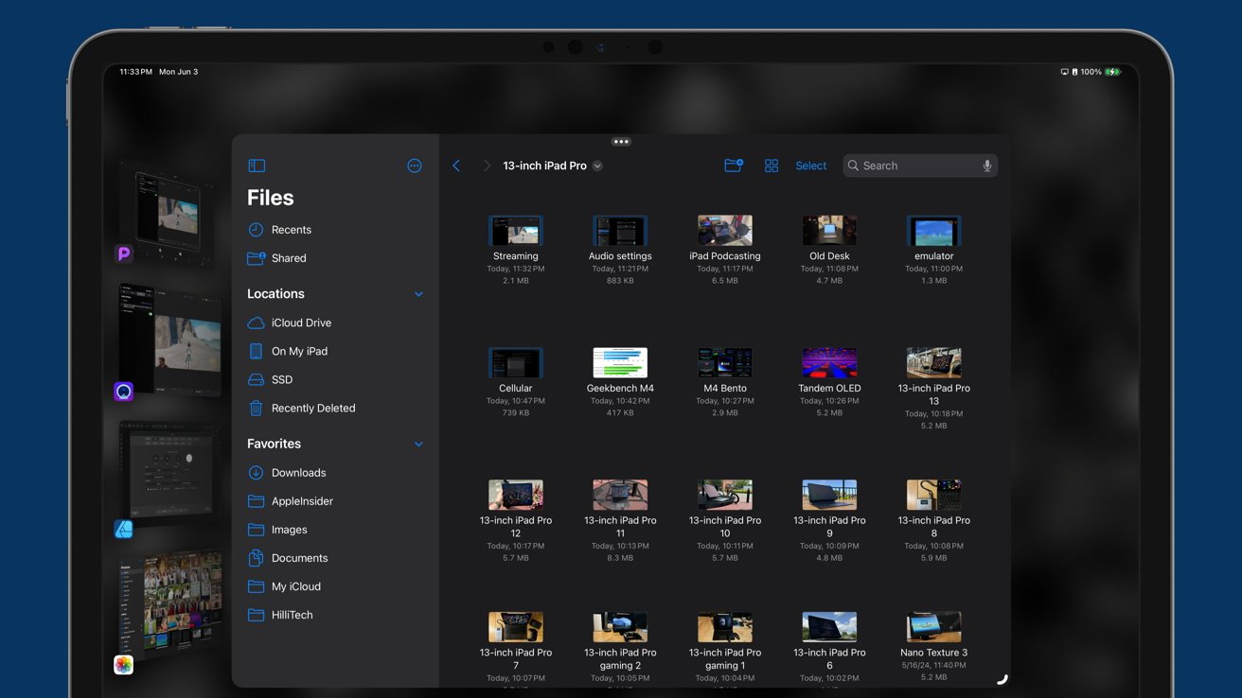Click the "Nano Texture 3" file name label
Viewport: 1242px width, 698px height.
click(x=934, y=653)
